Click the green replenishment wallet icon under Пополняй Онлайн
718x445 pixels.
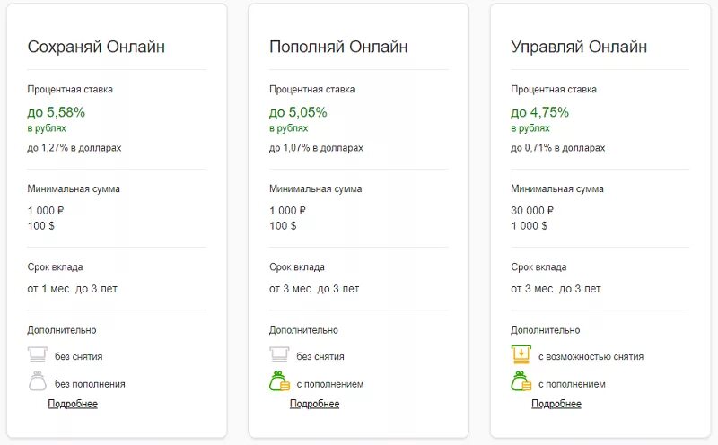click(x=279, y=382)
